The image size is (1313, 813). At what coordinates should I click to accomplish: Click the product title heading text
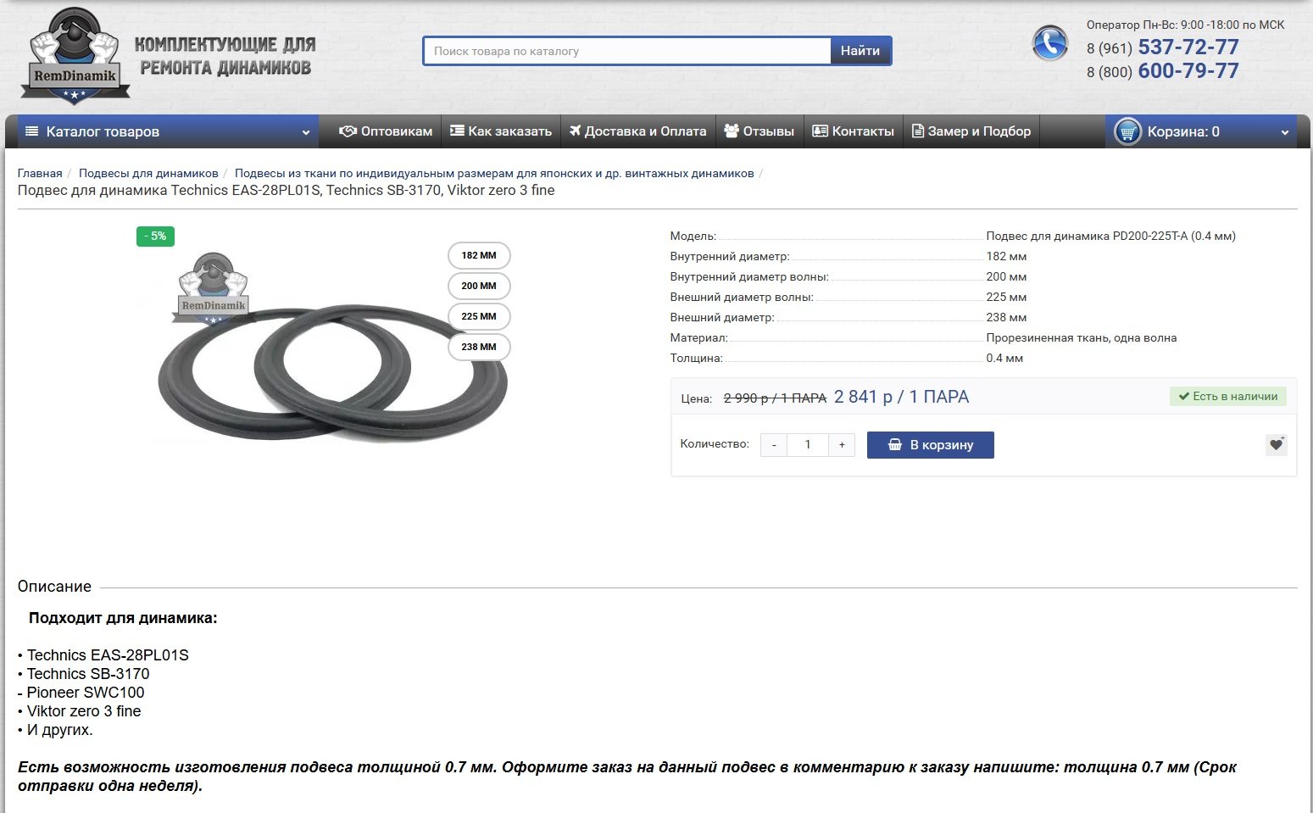coord(287,191)
